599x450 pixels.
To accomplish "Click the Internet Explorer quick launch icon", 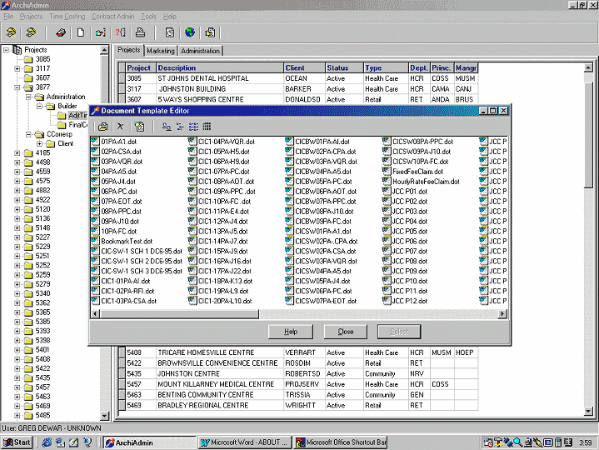I will [x=47, y=442].
